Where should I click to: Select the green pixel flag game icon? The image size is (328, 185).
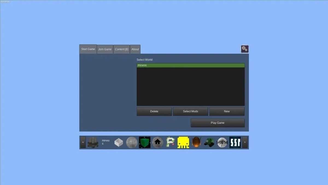point(171,143)
